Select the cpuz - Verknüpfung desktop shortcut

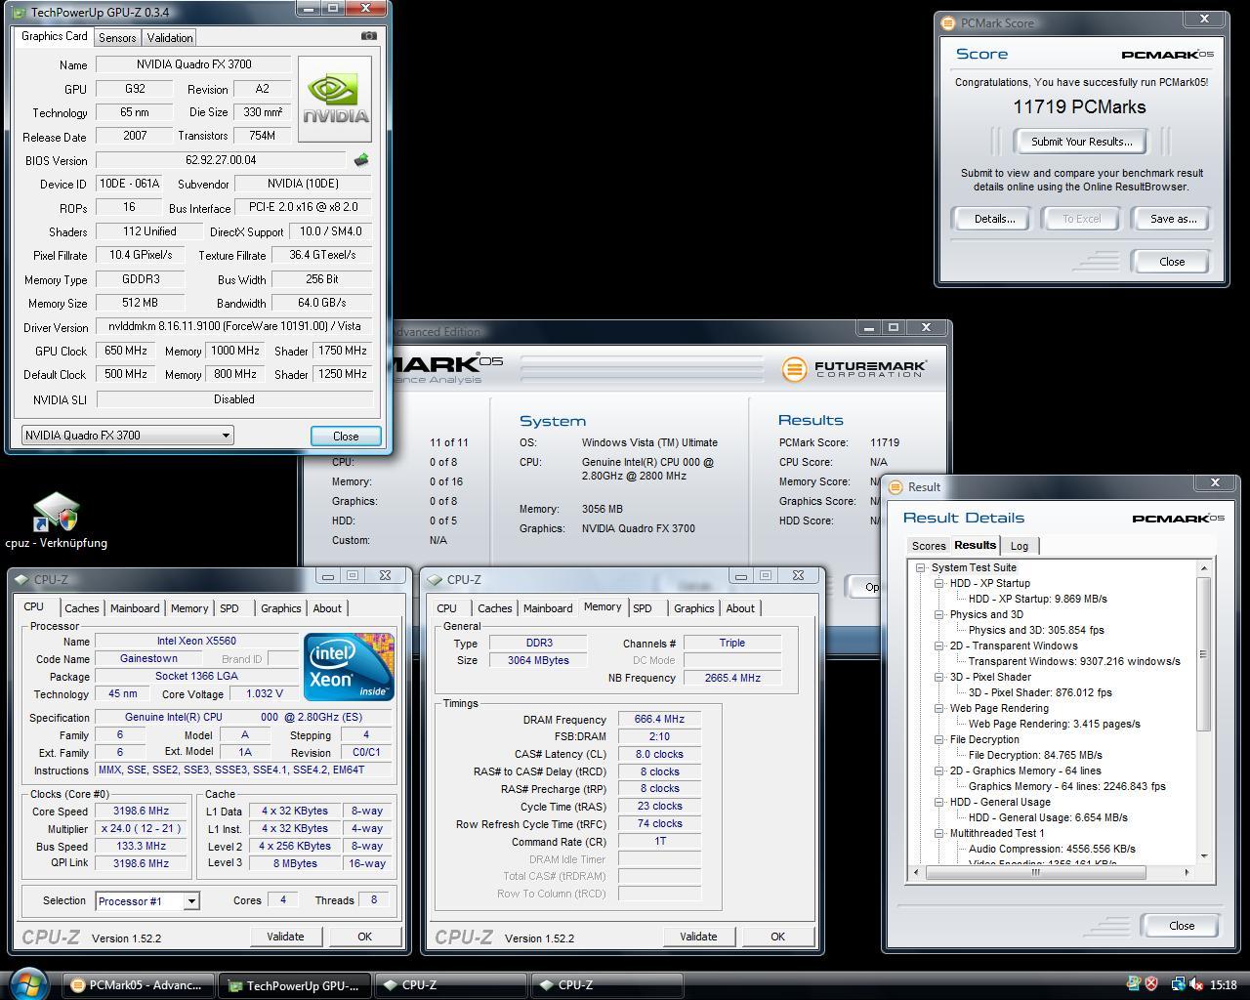point(56,521)
